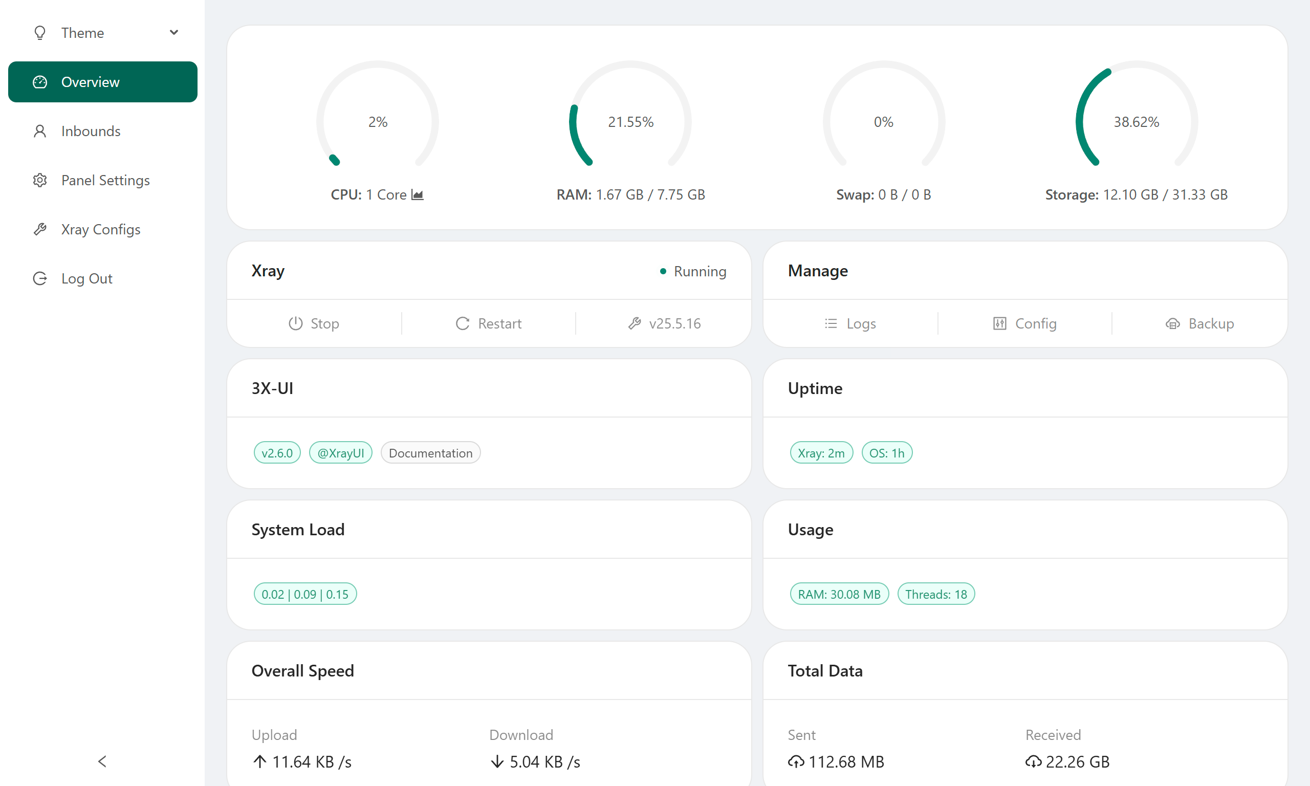Click the Stop power icon
The image size is (1310, 786).
click(295, 323)
